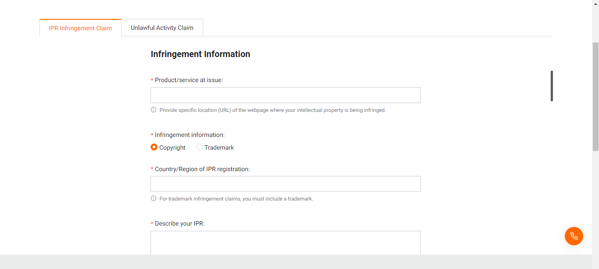Click the "Infringement information:" label

pyautogui.click(x=190, y=135)
